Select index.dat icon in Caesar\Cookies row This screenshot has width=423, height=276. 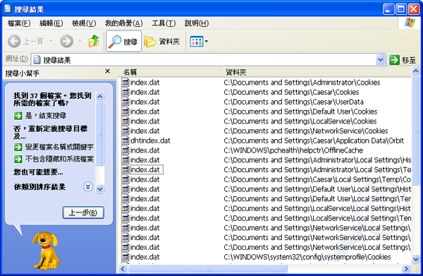pos(125,92)
